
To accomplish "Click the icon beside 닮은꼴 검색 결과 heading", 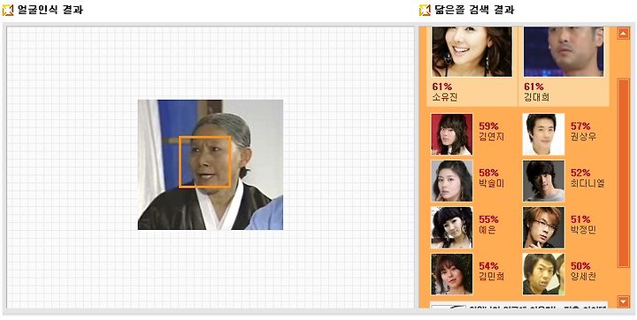I will pyautogui.click(x=425, y=10).
